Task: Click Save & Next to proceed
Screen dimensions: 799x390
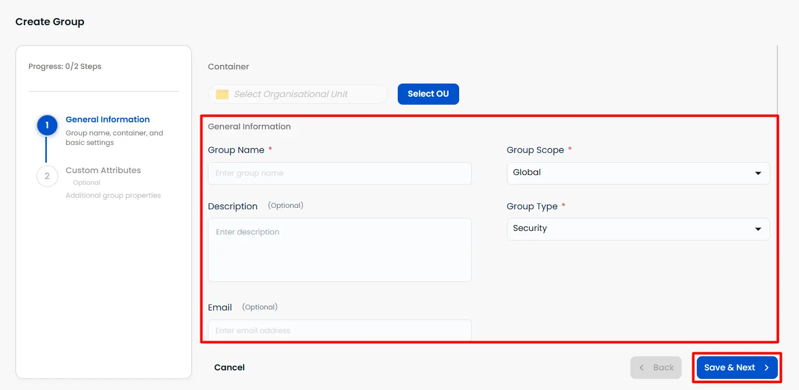Action: pyautogui.click(x=737, y=367)
